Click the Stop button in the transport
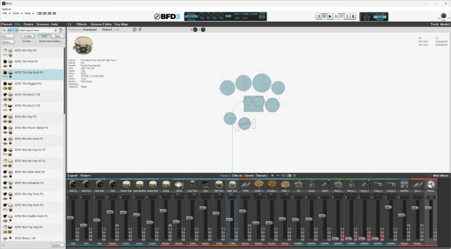 pyautogui.click(x=324, y=16)
